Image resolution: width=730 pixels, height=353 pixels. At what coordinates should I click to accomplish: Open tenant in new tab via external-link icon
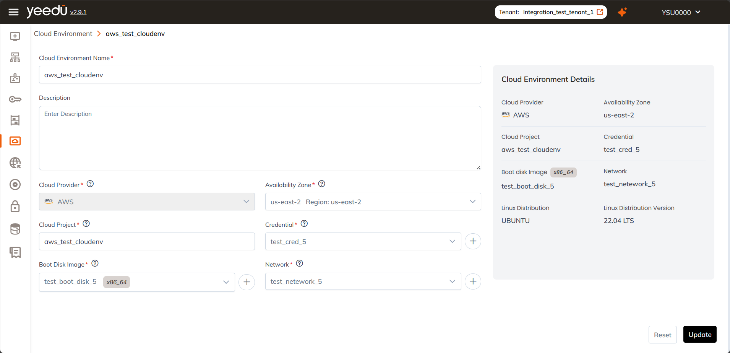(599, 12)
